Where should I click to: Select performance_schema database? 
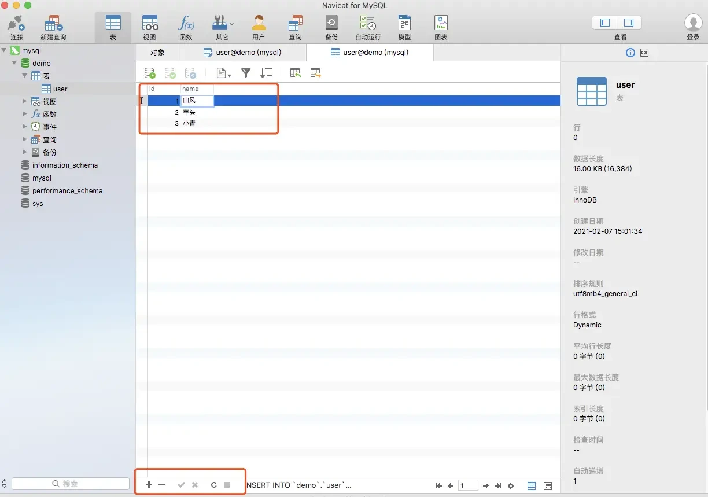click(x=68, y=191)
